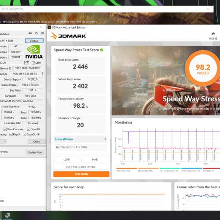Open the GPU selection dropdown in GPU-Z
The height and width of the screenshot is (220, 220).
click(x=3, y=142)
